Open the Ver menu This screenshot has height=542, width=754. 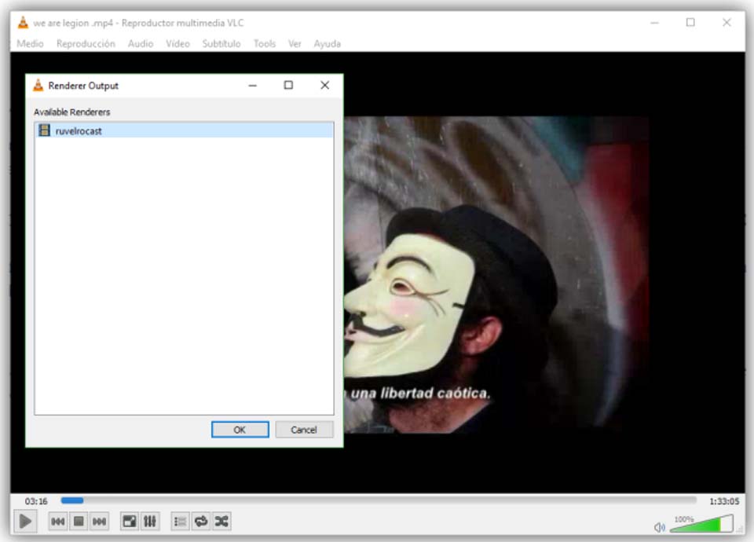295,44
